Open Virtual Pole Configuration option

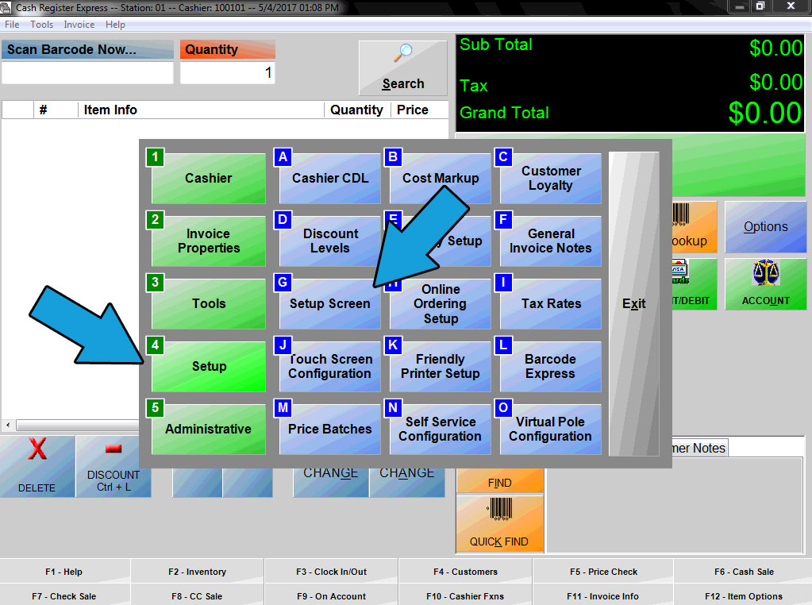551,429
